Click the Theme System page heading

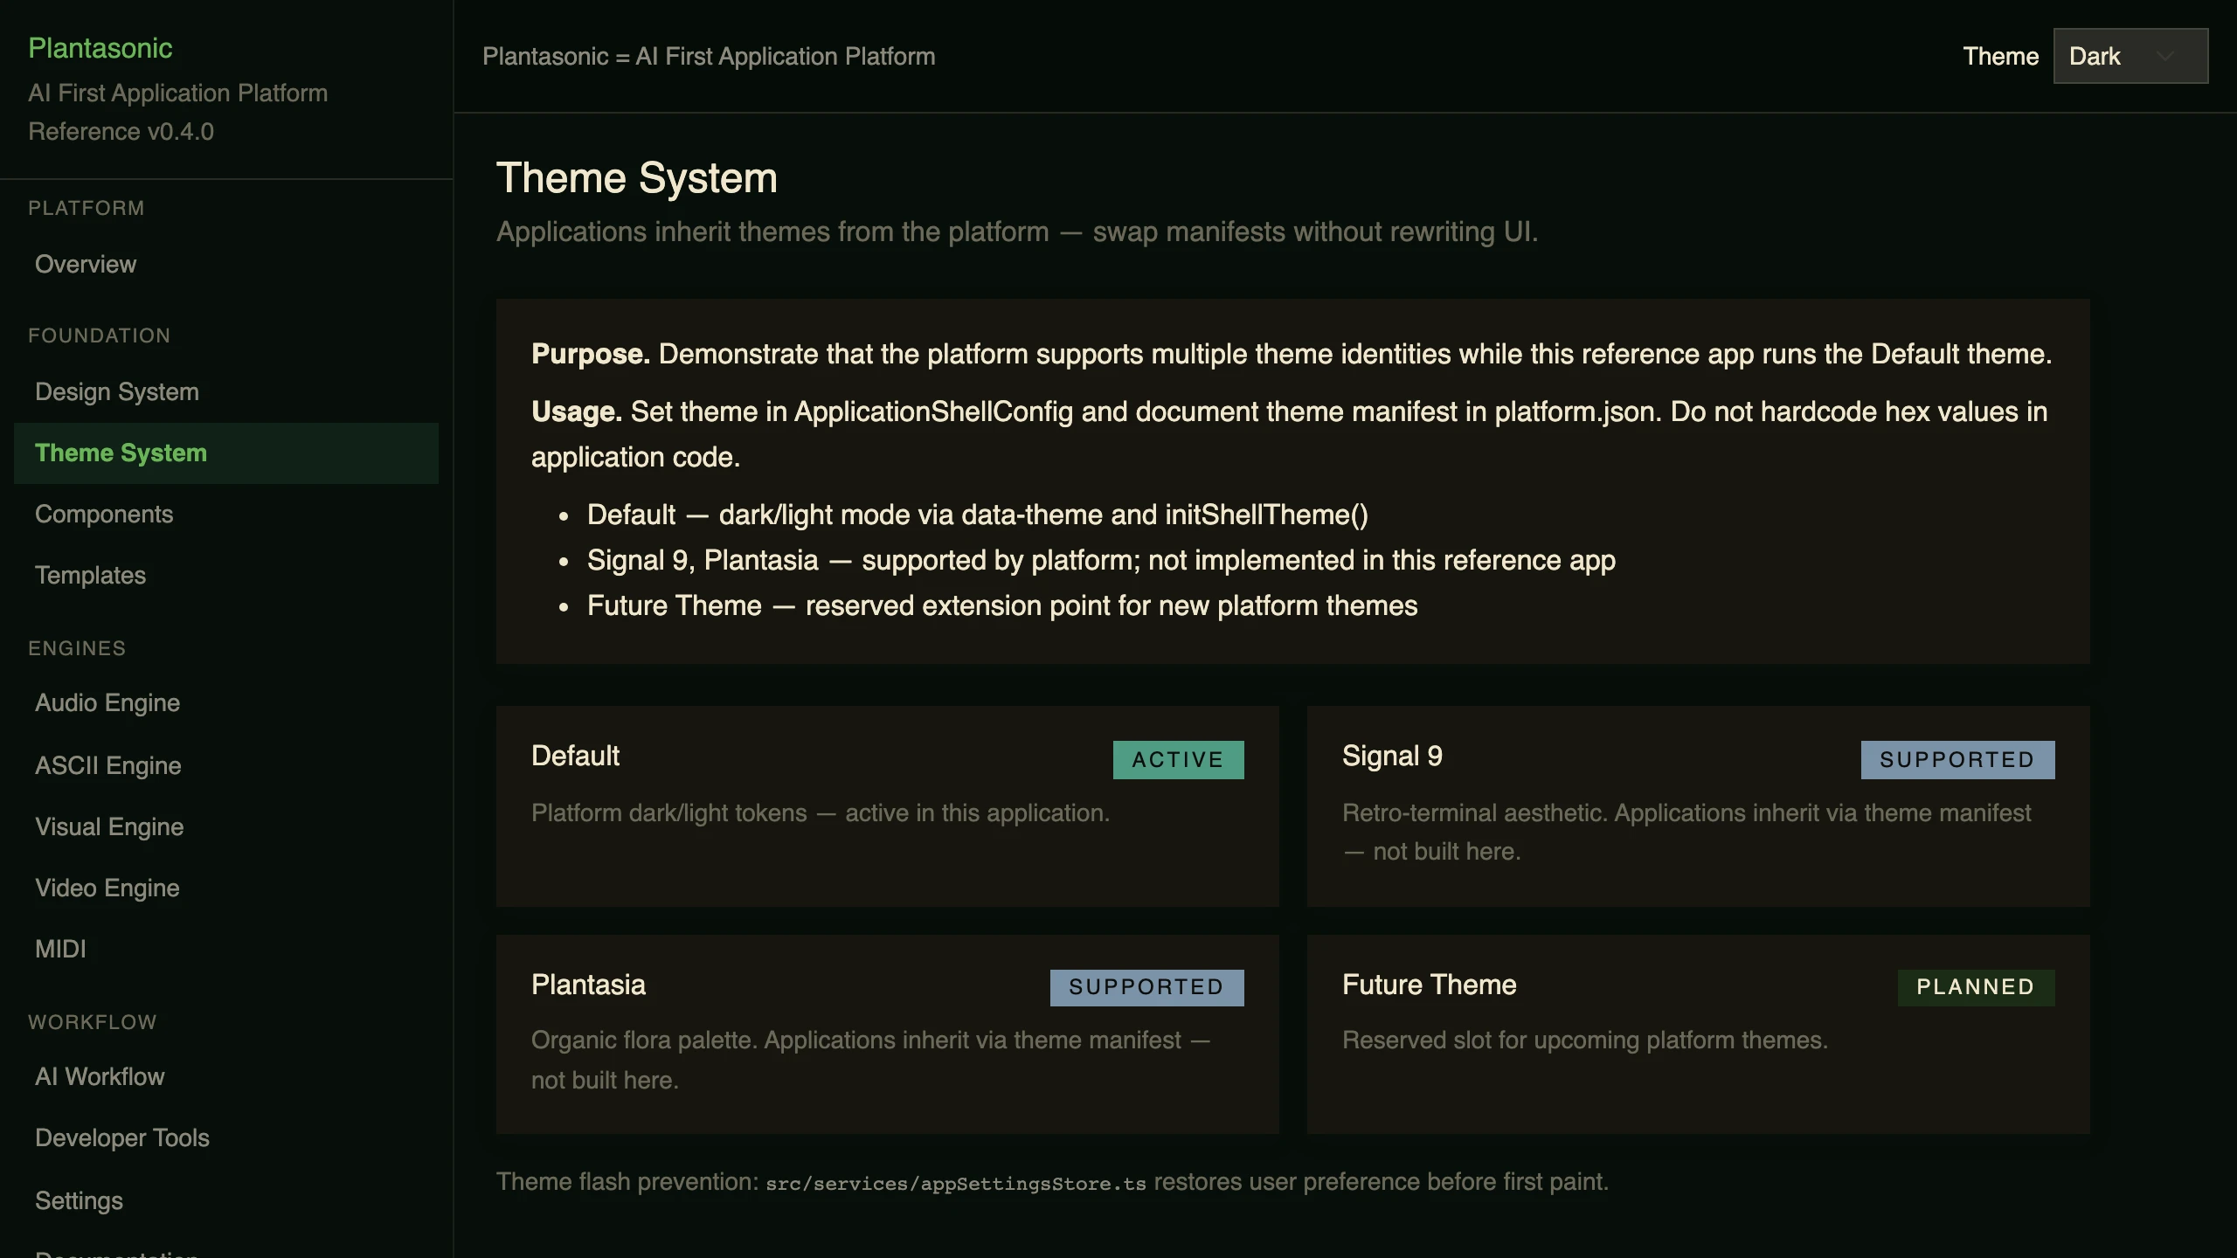tap(636, 178)
